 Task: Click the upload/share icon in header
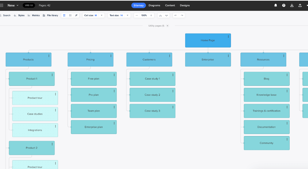(300, 5)
